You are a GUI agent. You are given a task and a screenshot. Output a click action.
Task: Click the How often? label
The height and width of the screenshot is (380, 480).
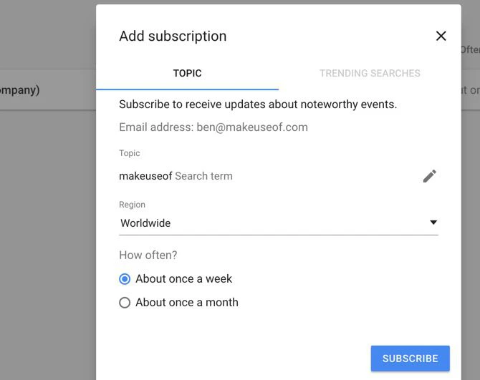148,255
